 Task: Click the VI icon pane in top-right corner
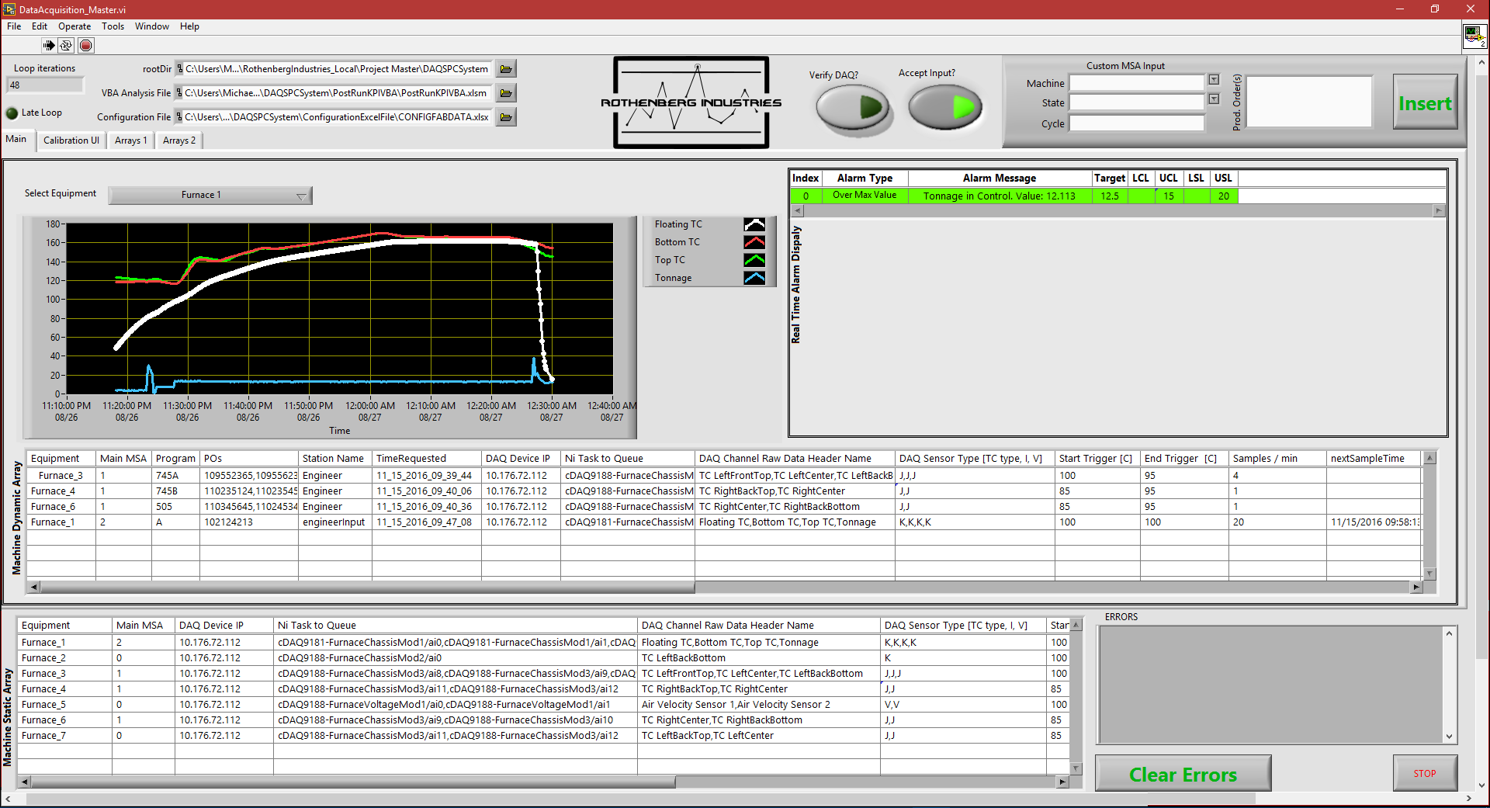(x=1474, y=36)
